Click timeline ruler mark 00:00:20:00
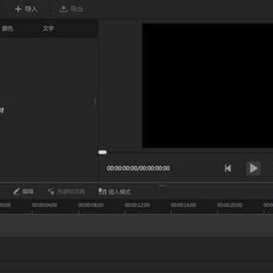Image resolution: width=273 pixels, height=273 pixels. [230, 206]
